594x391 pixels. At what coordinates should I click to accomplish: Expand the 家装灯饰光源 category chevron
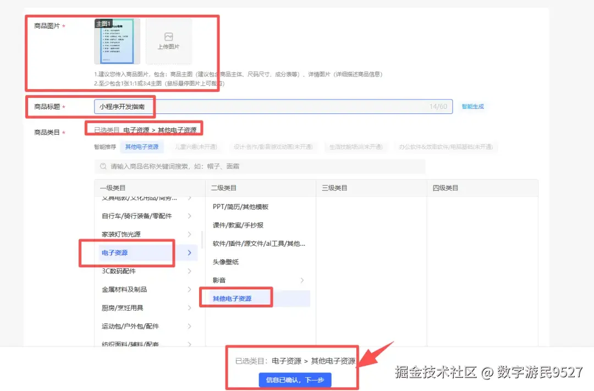click(x=189, y=234)
